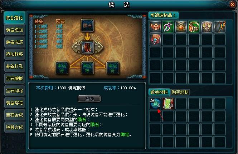Open the 宝石镶嵌 sidebar section
This screenshot has width=238, height=154.
tap(15, 79)
